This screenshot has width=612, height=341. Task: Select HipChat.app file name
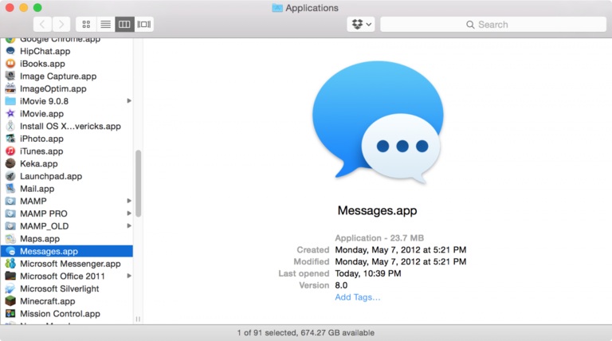tap(45, 51)
